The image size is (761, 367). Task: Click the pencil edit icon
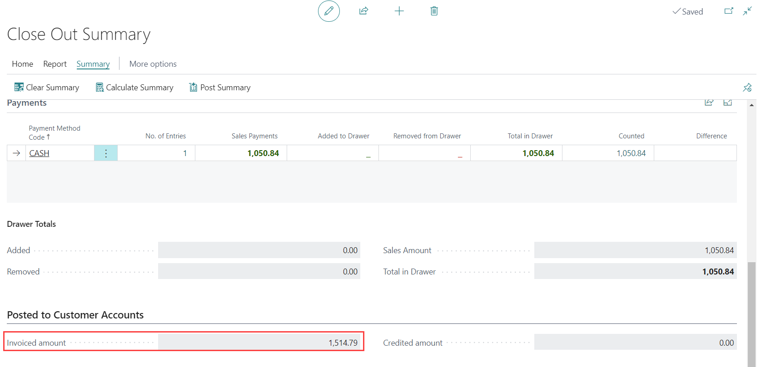coord(328,11)
